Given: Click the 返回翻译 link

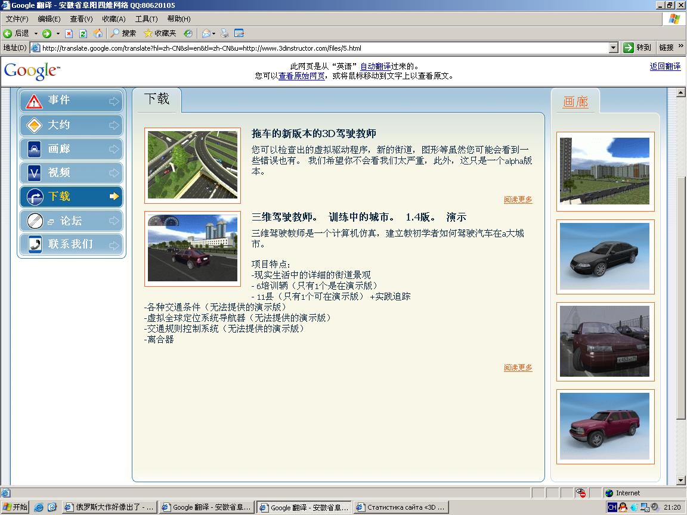Looking at the screenshot, I should pyautogui.click(x=665, y=67).
